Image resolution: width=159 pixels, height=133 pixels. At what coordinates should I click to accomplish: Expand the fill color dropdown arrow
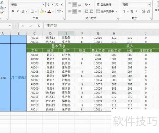(x=45, y=11)
